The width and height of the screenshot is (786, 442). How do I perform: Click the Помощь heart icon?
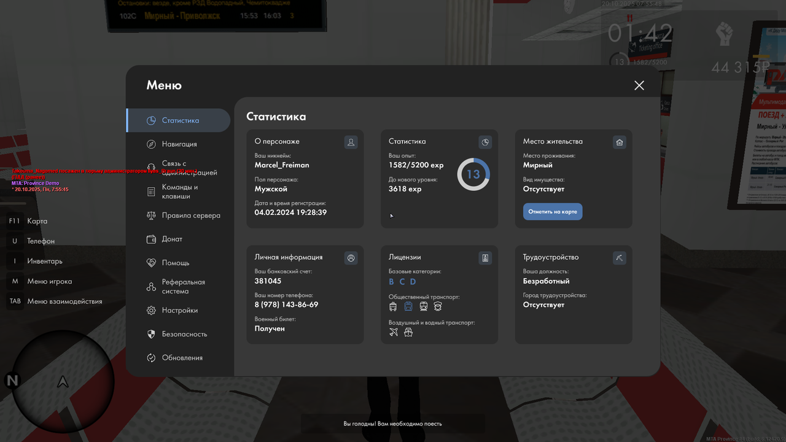(x=151, y=263)
